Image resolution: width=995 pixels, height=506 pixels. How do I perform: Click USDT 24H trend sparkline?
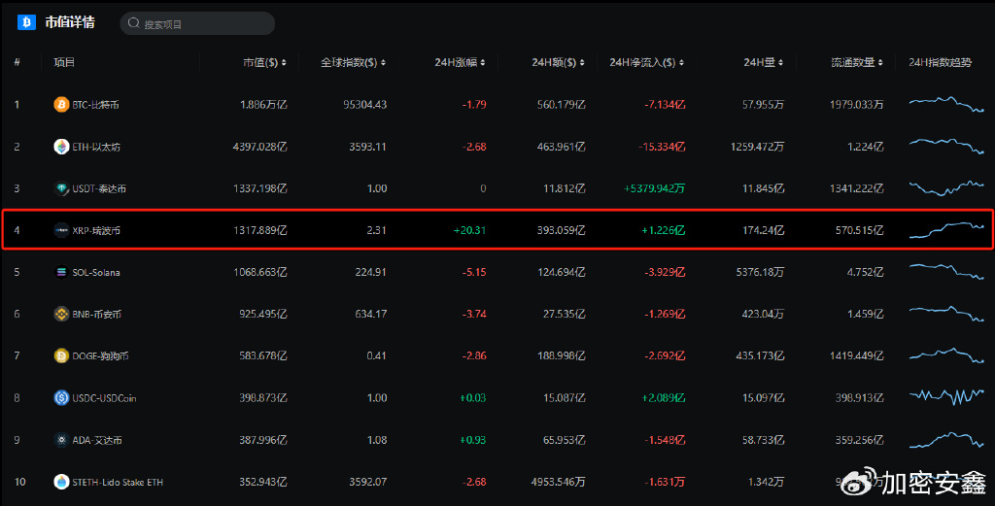[946, 187]
